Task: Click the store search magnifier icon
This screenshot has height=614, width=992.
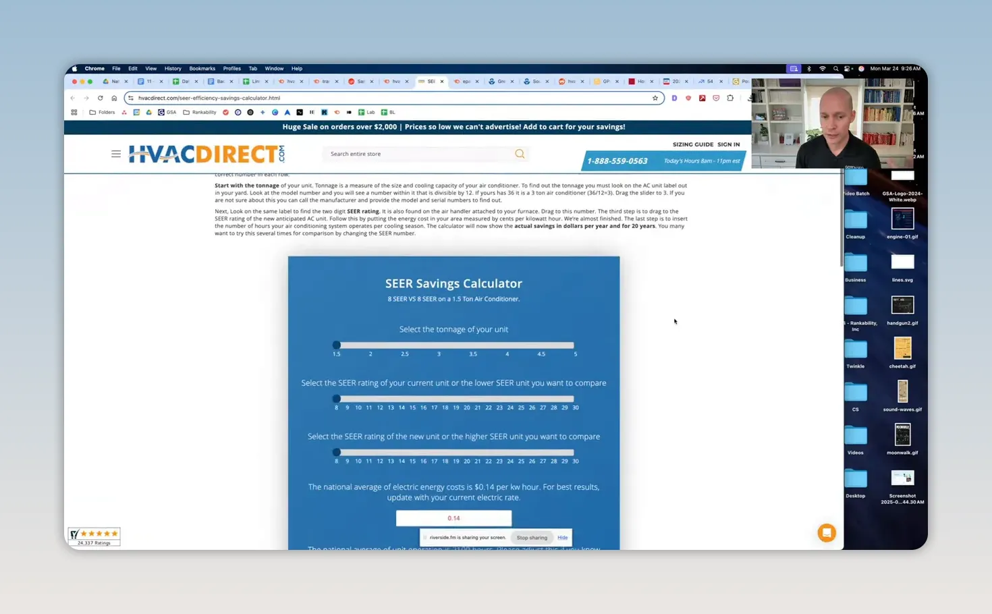Action: pyautogui.click(x=520, y=154)
